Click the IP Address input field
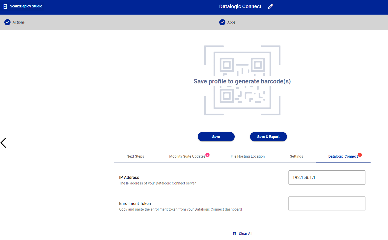The height and width of the screenshot is (240, 388). tap(327, 177)
